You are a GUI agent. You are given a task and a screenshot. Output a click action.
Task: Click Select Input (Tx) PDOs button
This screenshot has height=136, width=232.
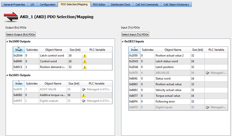[x=135, y=34]
